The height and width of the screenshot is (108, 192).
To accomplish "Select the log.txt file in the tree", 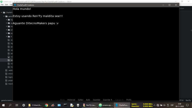I will (10, 77).
